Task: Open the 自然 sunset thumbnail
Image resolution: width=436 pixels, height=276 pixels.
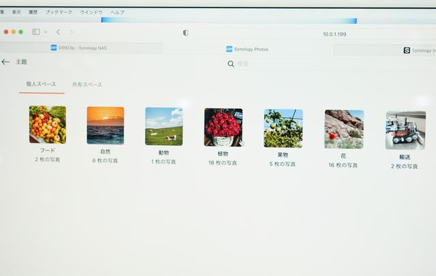Action: [x=106, y=125]
